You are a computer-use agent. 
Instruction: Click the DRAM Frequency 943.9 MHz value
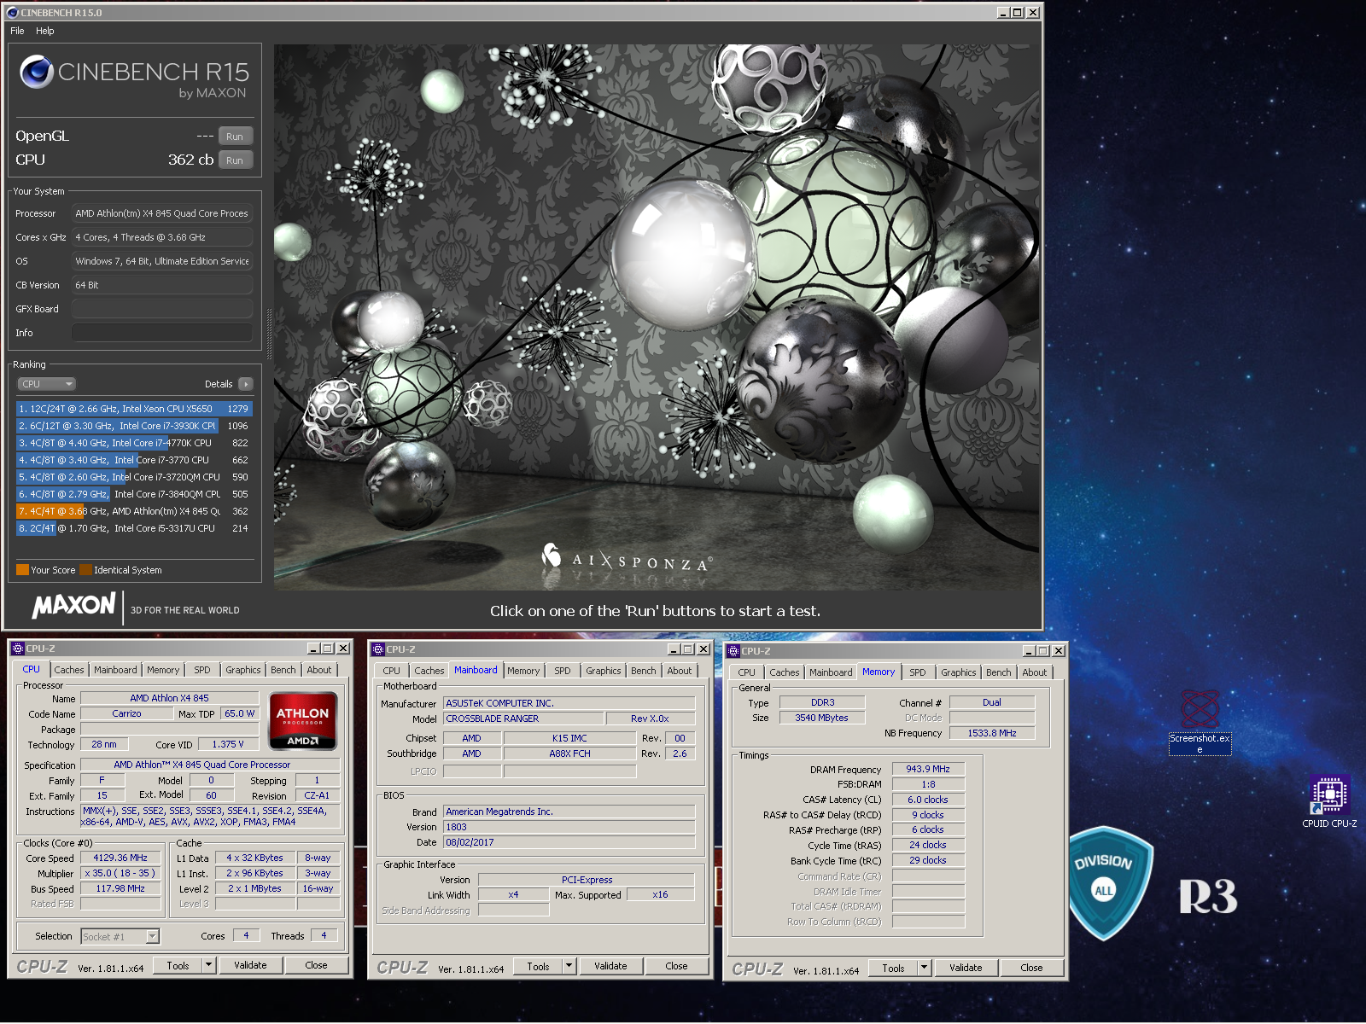point(928,770)
